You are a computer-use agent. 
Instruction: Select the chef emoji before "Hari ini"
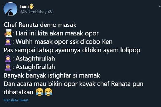coord(8,33)
